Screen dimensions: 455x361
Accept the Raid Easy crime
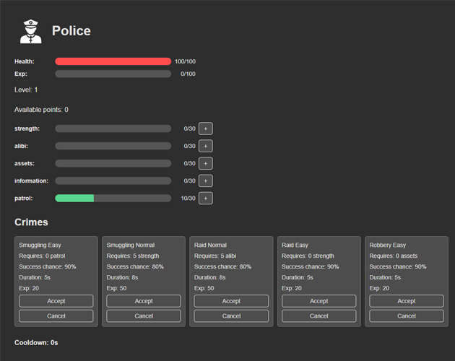(319, 301)
